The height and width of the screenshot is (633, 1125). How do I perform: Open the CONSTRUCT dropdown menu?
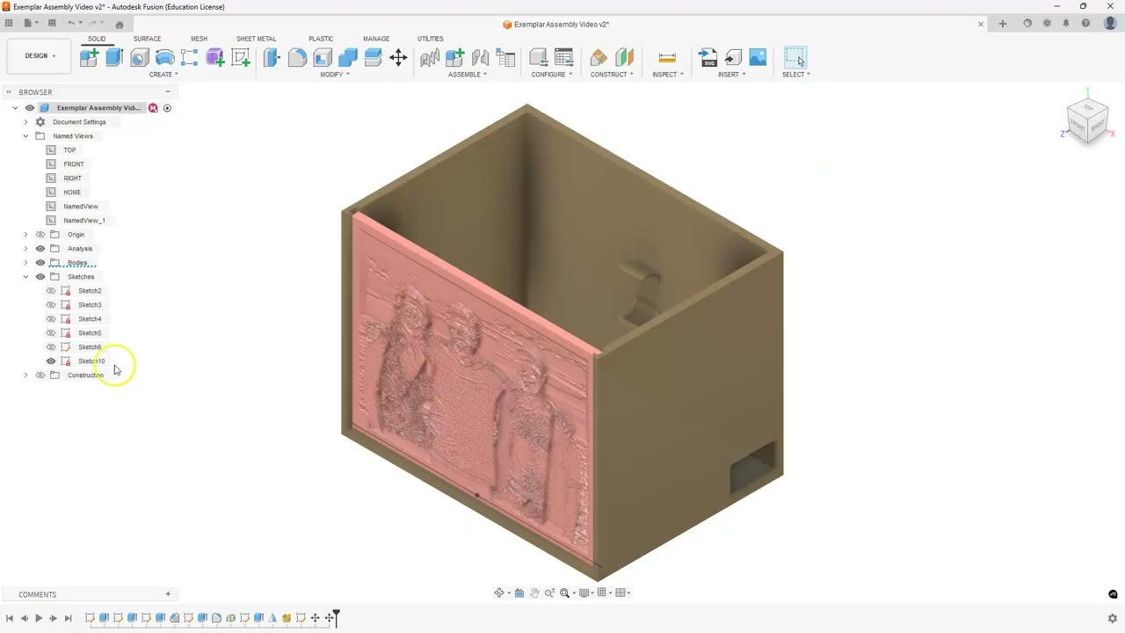tap(612, 75)
